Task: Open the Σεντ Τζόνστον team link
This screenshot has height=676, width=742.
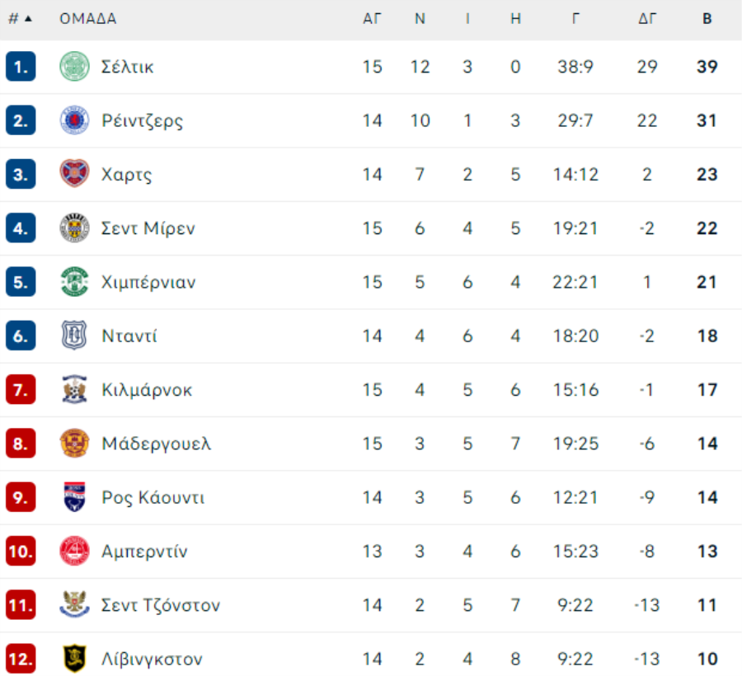Action: pyautogui.click(x=161, y=605)
